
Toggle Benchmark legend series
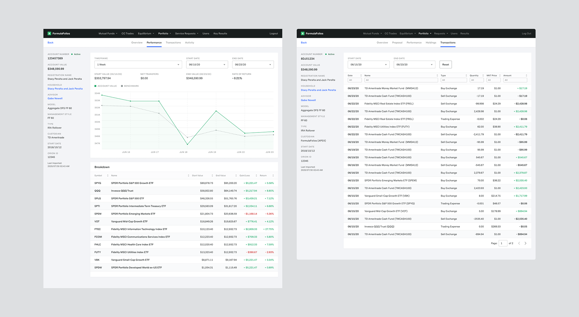point(130,86)
